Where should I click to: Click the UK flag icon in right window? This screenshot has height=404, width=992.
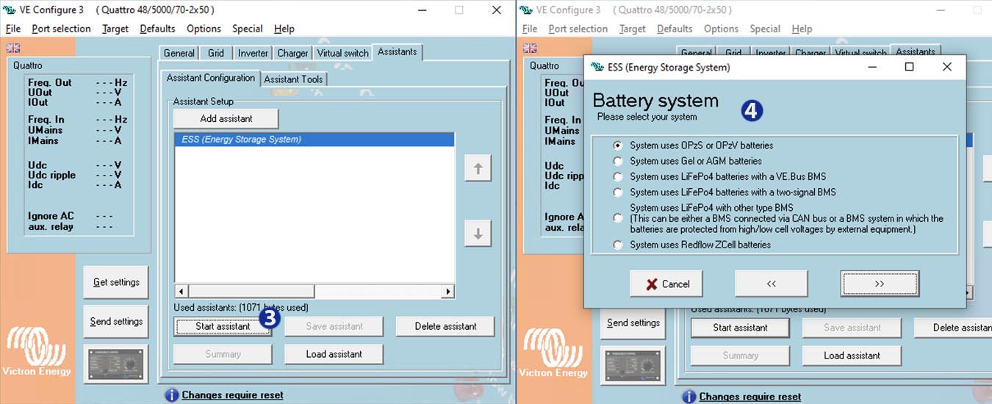530,48
